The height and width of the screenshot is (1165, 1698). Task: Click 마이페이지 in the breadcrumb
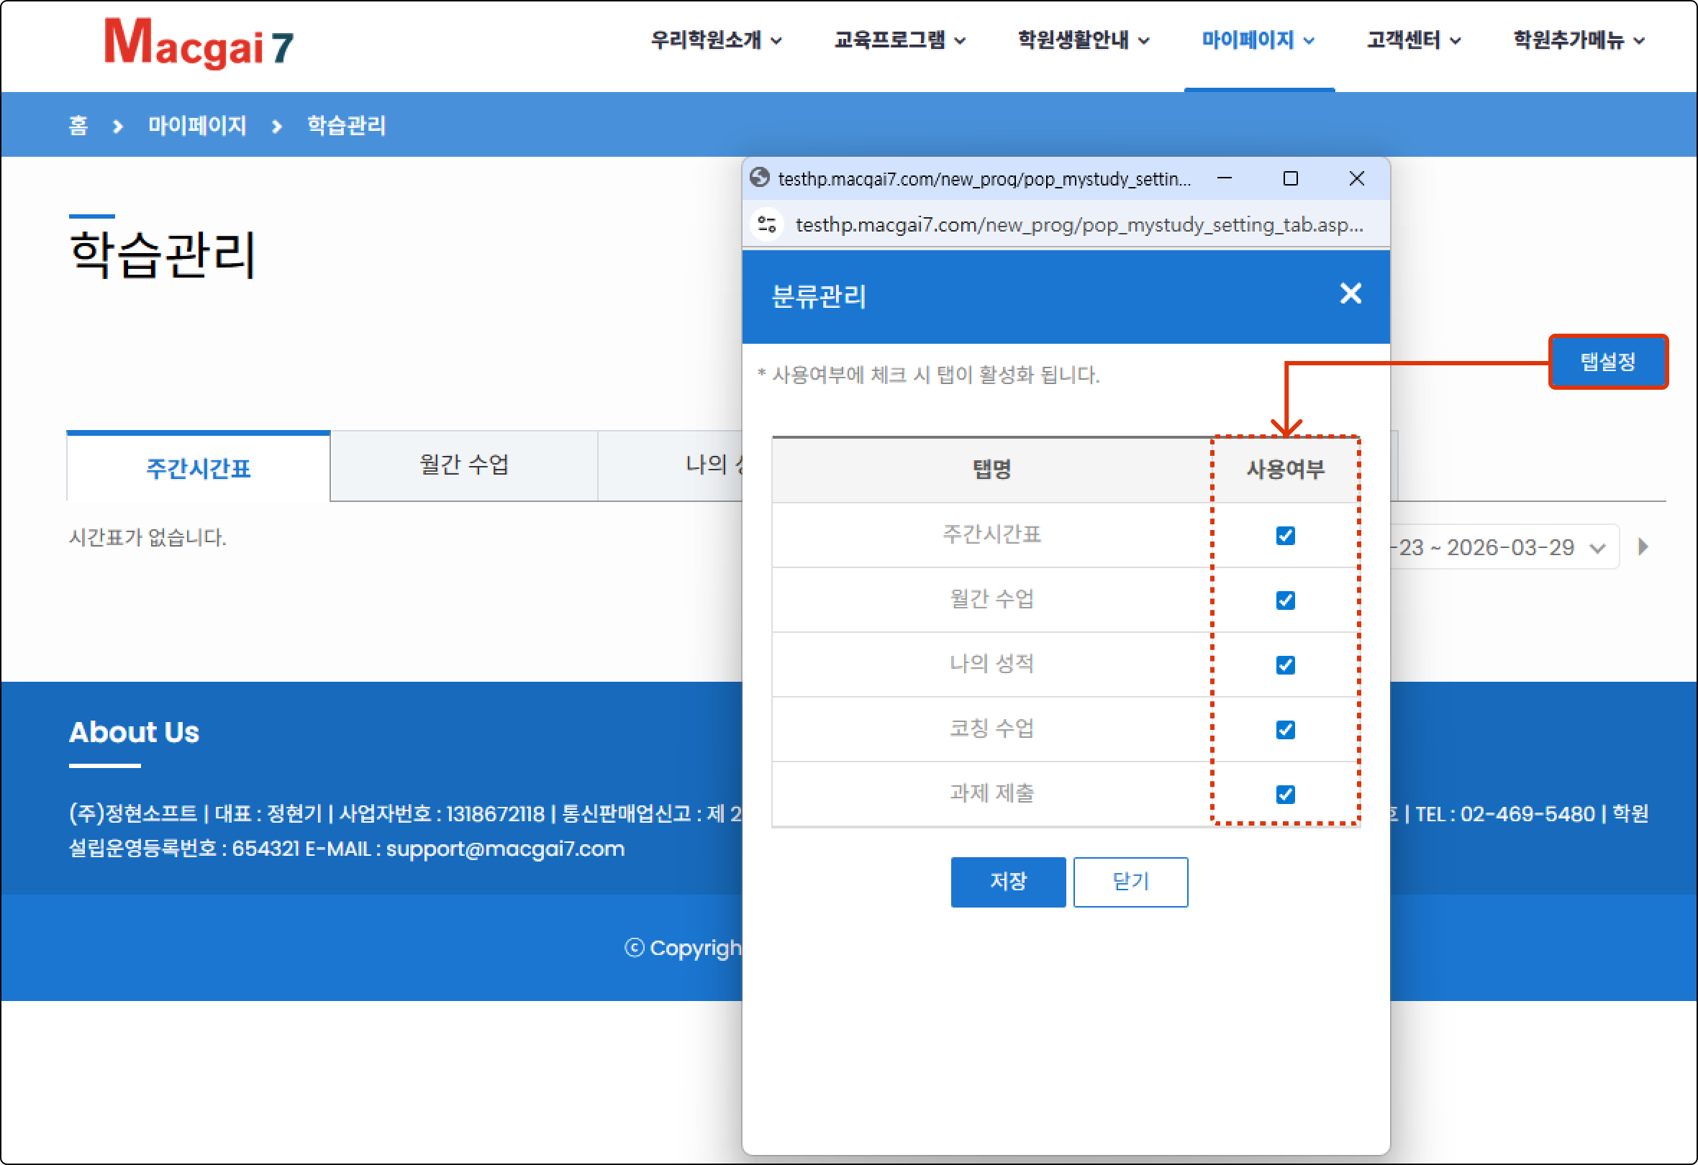click(x=197, y=125)
